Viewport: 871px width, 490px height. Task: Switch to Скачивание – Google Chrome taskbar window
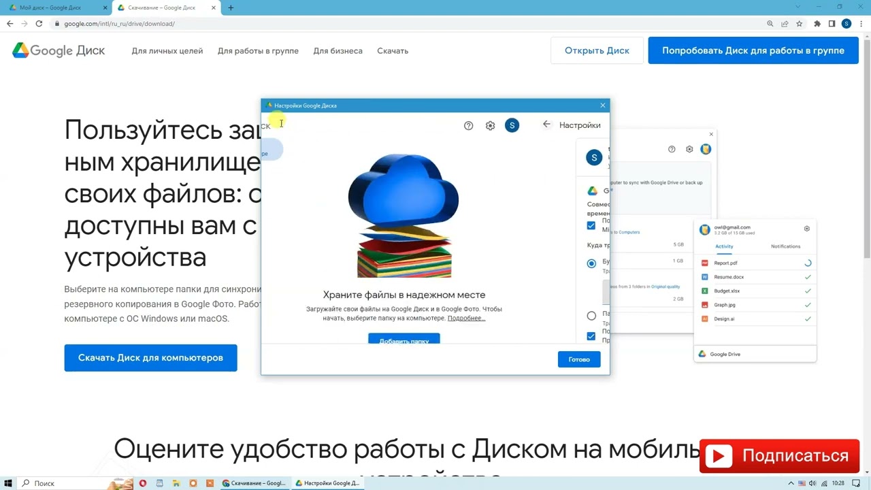pos(255,483)
